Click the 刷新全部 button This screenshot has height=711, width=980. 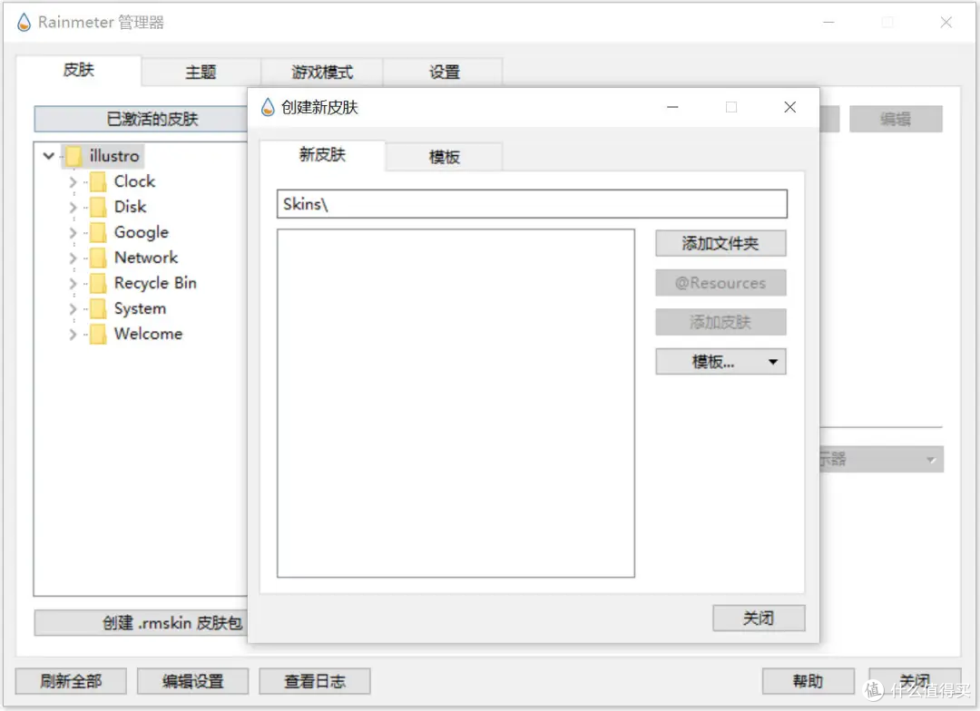coord(72,681)
